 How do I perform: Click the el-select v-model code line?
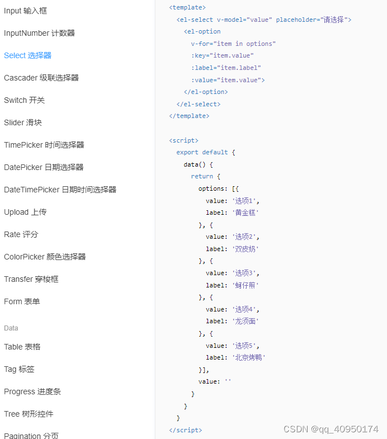point(264,20)
